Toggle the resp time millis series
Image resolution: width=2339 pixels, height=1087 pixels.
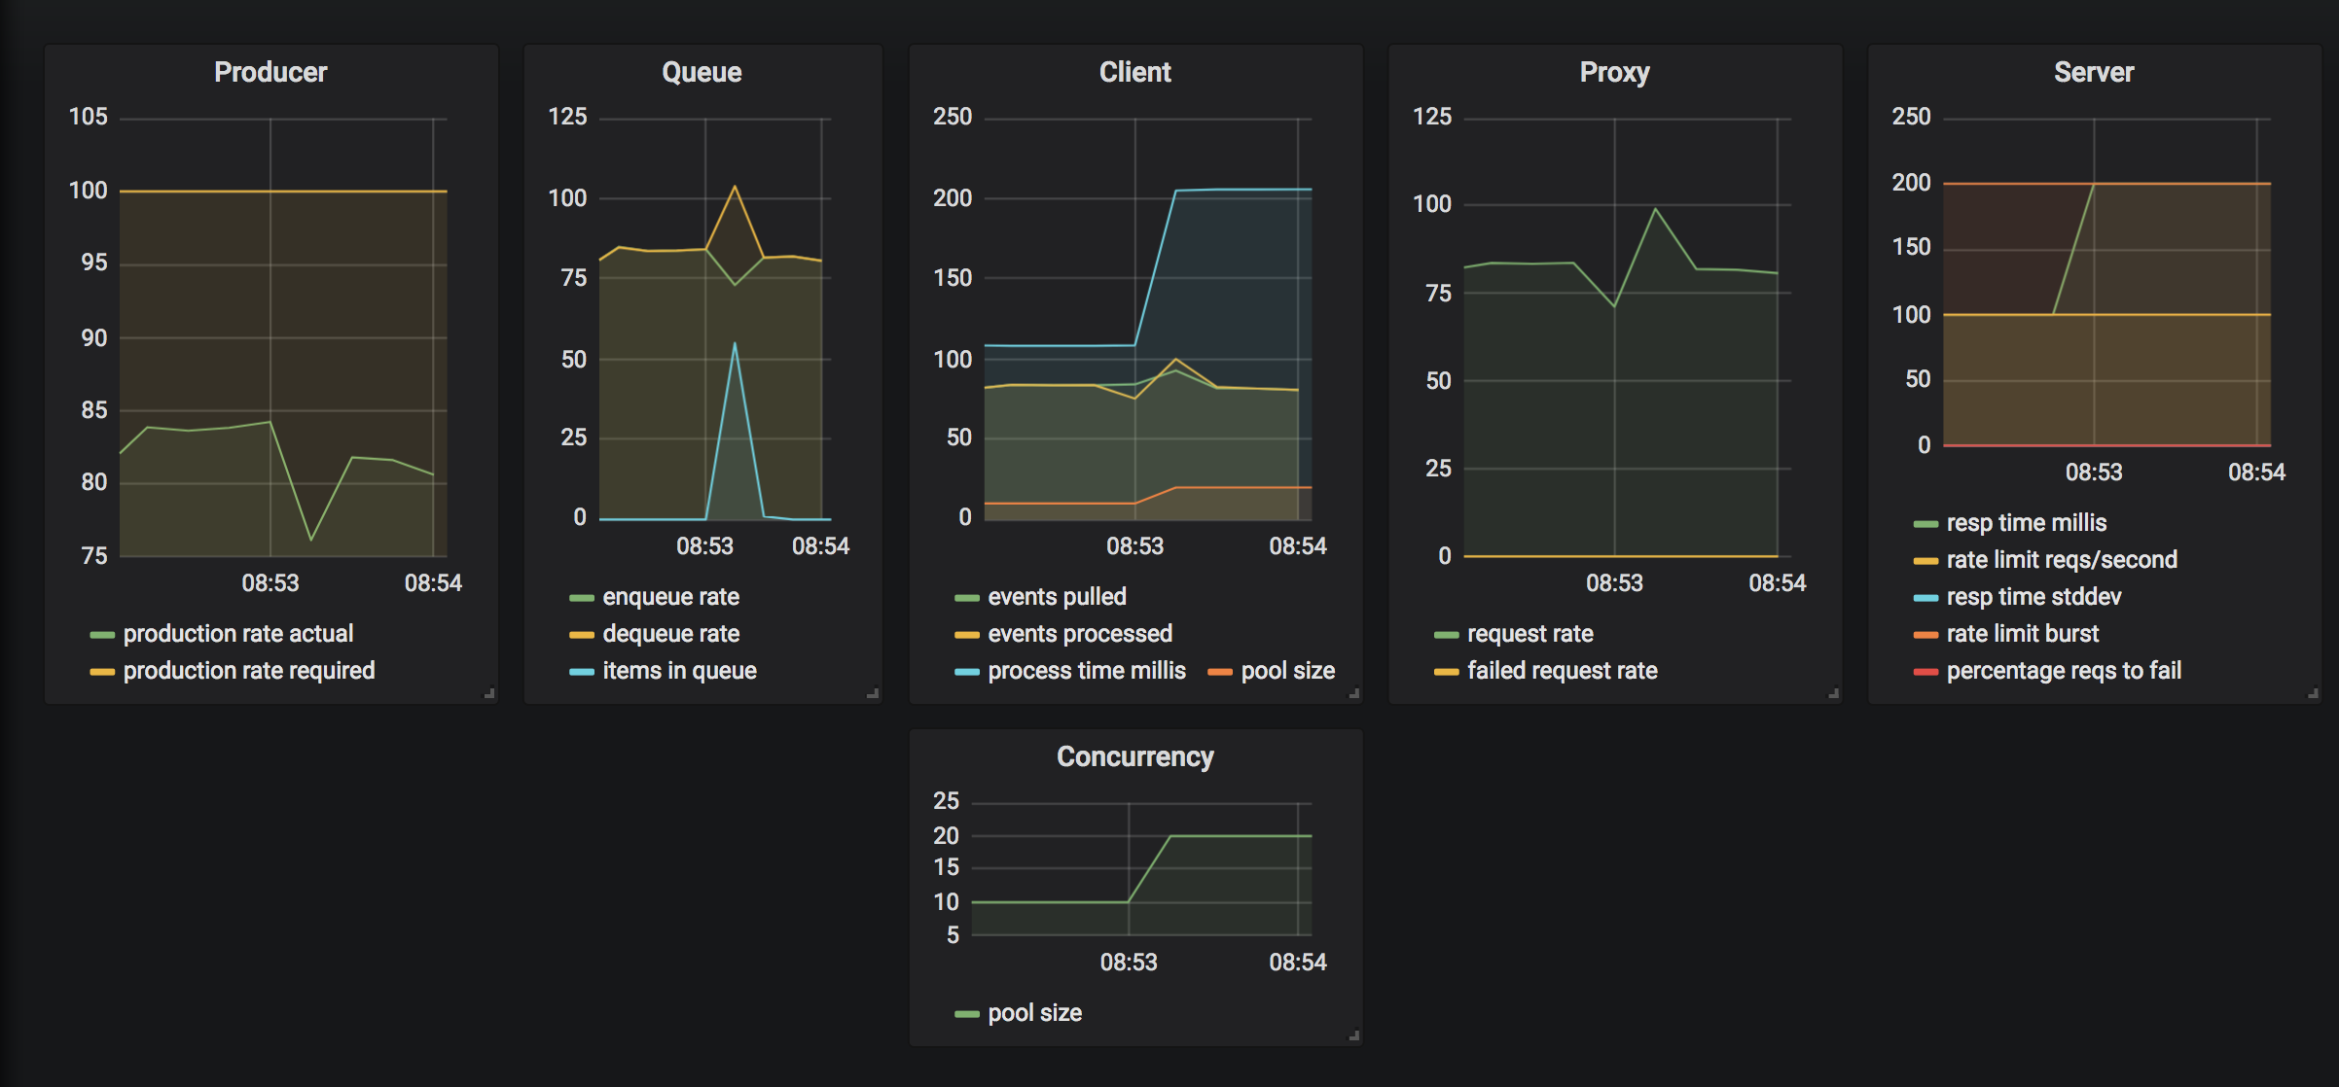pos(2026,523)
